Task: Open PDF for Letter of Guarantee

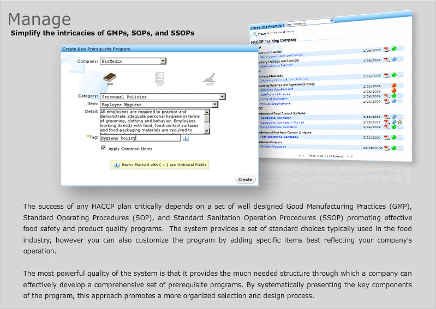Action: tap(387, 96)
